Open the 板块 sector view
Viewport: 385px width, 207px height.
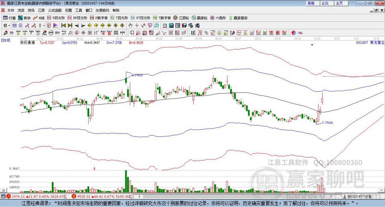(x=24, y=18)
